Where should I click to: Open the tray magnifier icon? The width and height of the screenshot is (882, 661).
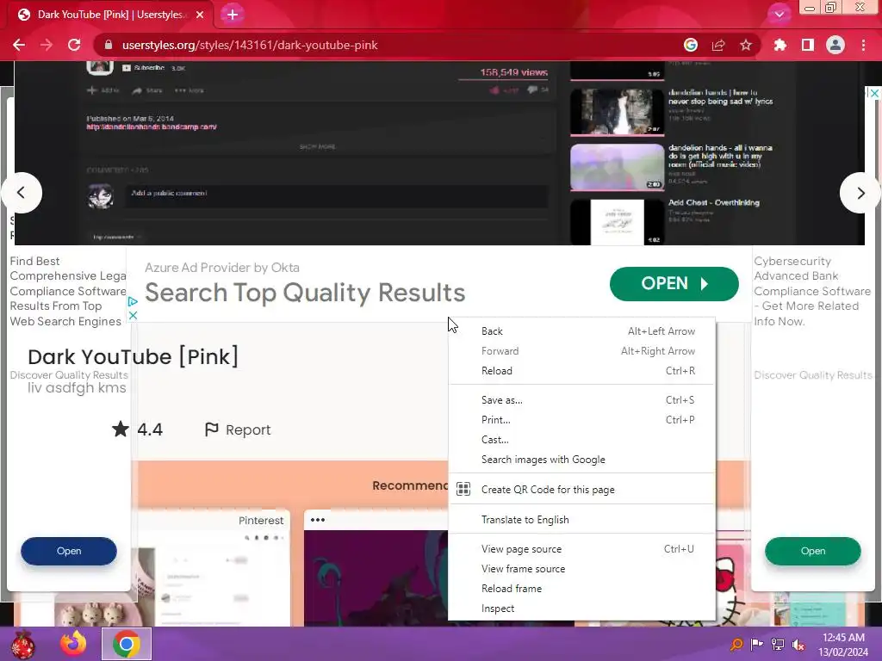(x=736, y=644)
